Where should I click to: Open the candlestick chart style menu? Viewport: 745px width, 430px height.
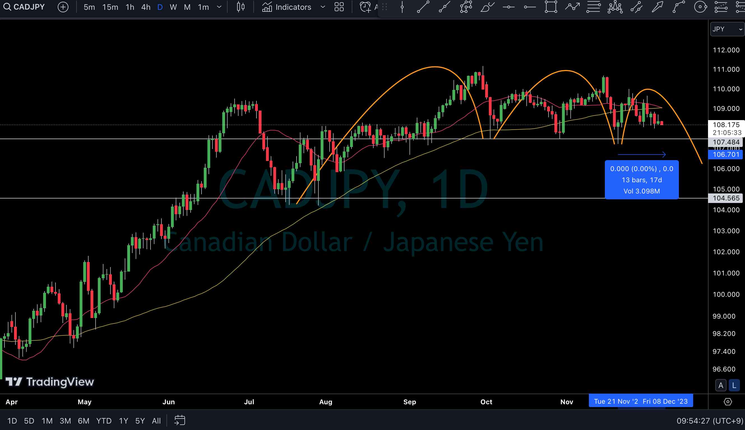[241, 7]
